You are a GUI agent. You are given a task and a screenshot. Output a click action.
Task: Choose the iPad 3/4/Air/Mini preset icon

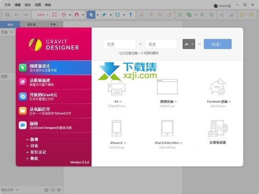(167, 128)
